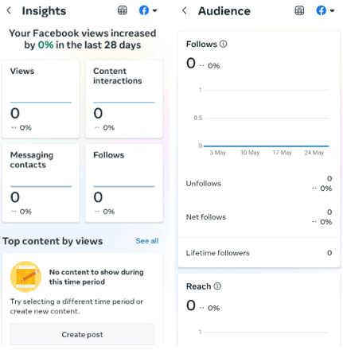Open the Views metric card
The width and height of the screenshot is (343, 350).
pyautogui.click(x=41, y=99)
